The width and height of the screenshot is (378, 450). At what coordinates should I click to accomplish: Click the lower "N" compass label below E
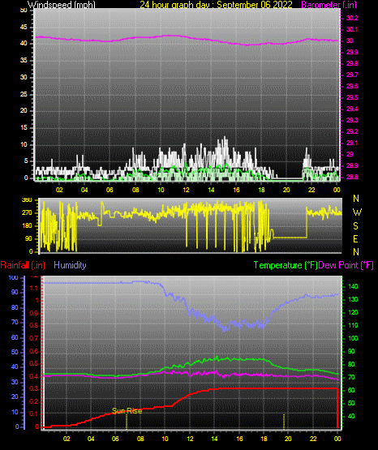click(x=356, y=251)
